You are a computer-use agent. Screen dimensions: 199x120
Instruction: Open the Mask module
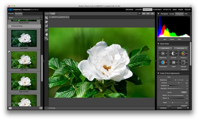point(181,10)
